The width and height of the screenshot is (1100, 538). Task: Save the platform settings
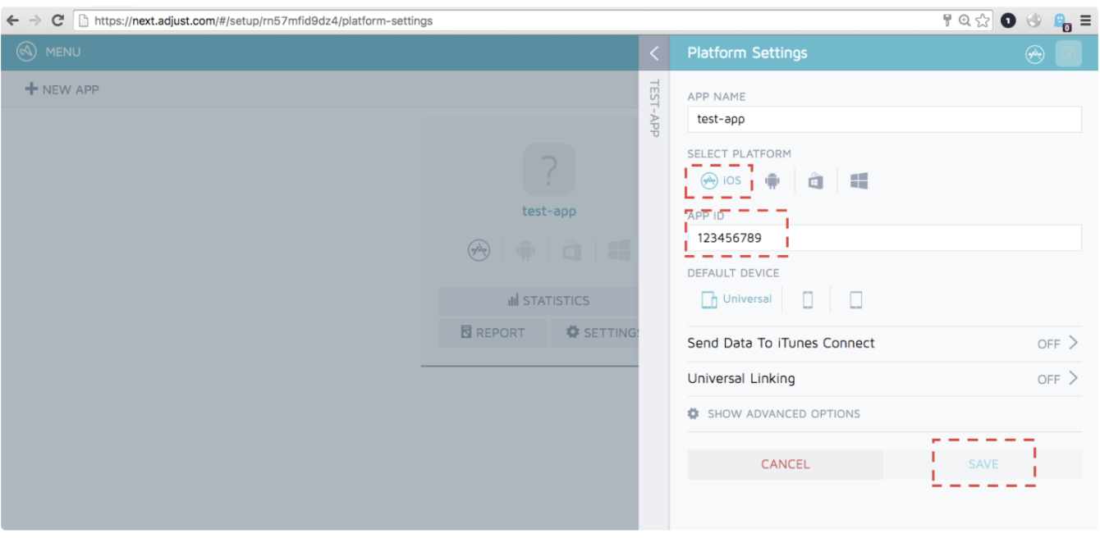coord(983,464)
